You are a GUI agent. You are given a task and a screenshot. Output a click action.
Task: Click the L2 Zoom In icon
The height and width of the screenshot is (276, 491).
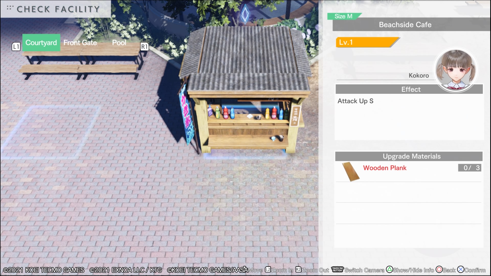[268, 270]
